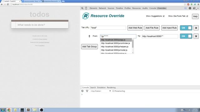
Task: Select model.js suggestion from list
Action: (x=116, y=50)
